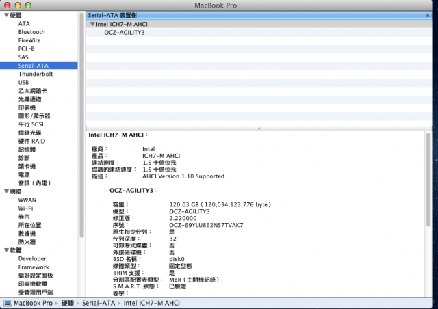This screenshot has width=438, height=309.
Task: Click Serial-ATA in the path bar
Action: (99, 303)
